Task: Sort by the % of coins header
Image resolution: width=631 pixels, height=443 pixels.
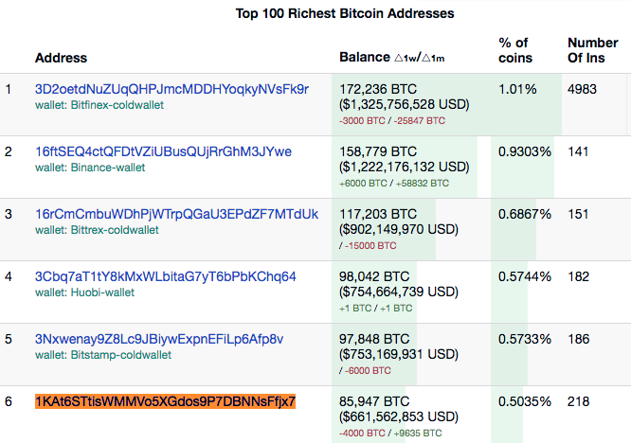Action: [x=515, y=50]
